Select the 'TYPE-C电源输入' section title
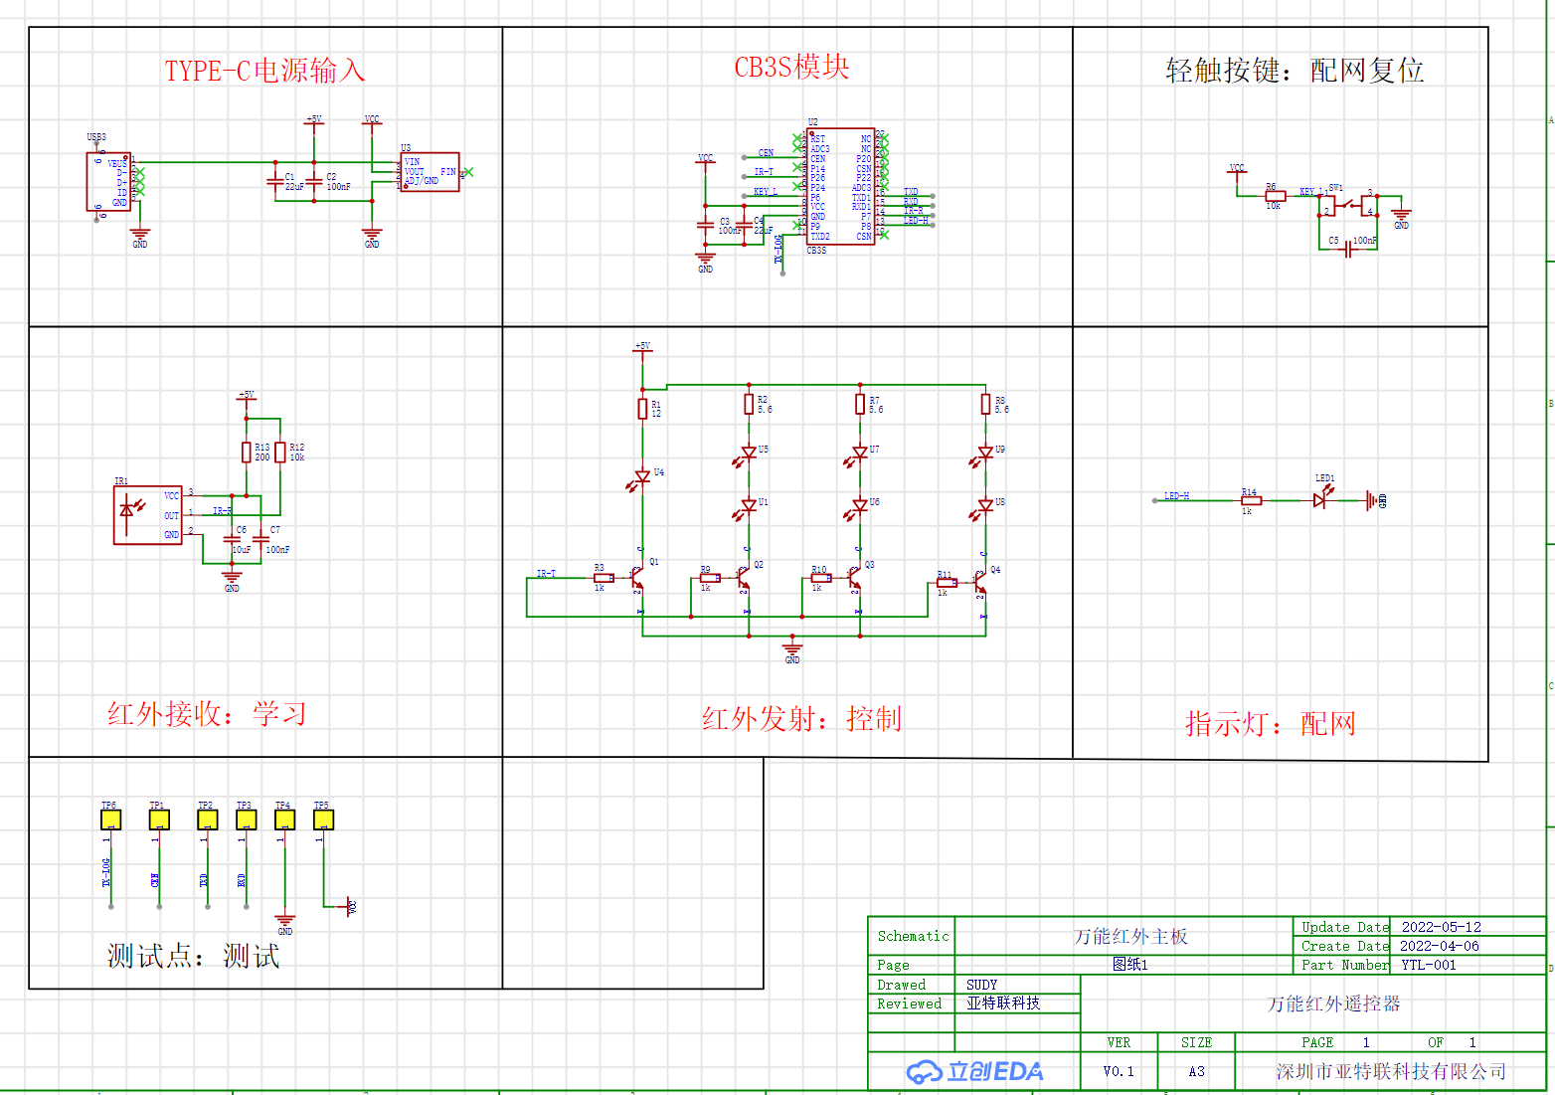Screen dimensions: 1555x1095 coord(264,71)
